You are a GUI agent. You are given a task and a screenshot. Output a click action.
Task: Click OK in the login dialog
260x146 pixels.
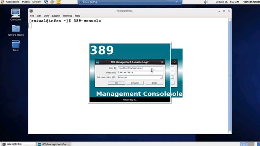(x=117, y=83)
